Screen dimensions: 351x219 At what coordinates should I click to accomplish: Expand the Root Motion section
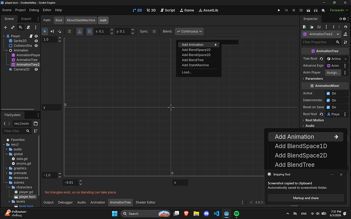click(313, 120)
